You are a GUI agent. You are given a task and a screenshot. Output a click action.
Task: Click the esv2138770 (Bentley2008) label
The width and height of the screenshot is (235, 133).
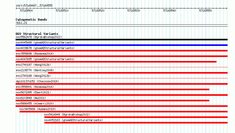[35, 70]
